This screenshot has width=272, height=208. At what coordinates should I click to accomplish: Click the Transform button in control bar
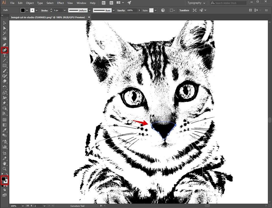tap(184, 10)
